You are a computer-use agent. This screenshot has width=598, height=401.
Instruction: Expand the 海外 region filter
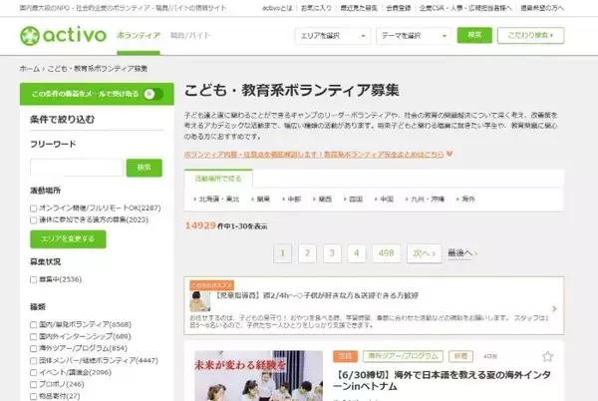tap(465, 199)
